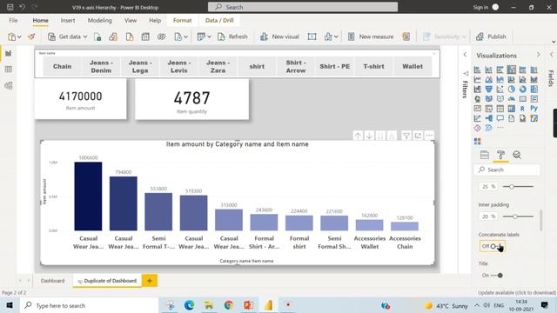
Task: Insert a Text box from ribbon
Action: point(312,37)
